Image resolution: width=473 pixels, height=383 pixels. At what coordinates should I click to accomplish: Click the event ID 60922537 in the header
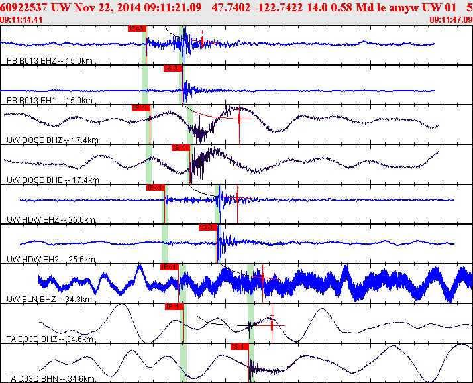[x=24, y=7]
